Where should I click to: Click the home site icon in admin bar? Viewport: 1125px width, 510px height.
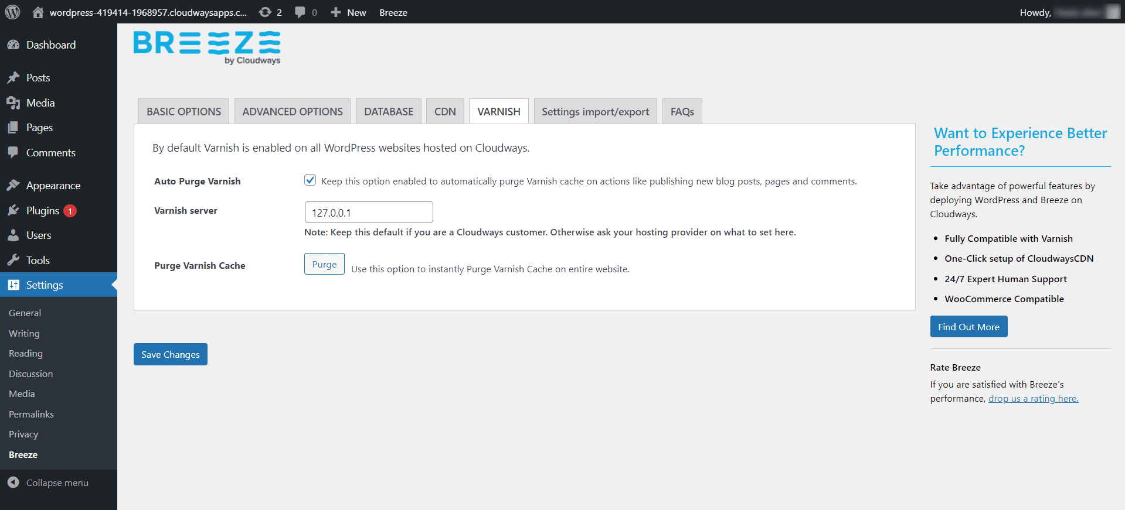pos(38,12)
